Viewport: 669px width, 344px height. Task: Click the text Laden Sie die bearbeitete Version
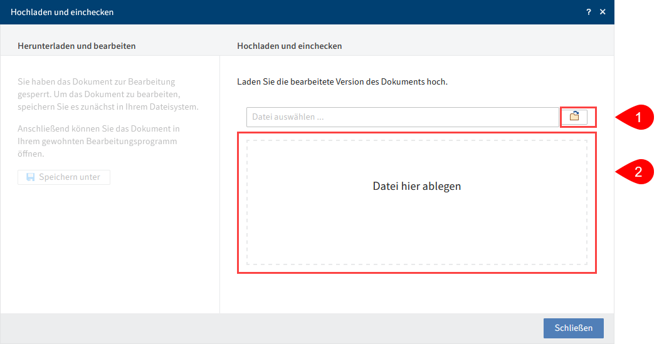342,81
